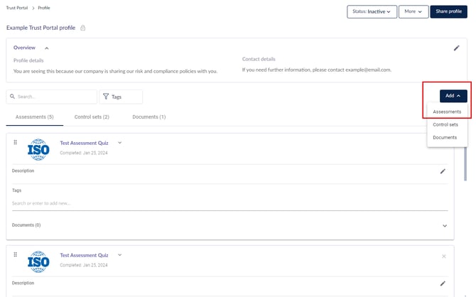This screenshot has height=297, width=476.
Task: Collapse the Overview section
Action: coord(47,48)
